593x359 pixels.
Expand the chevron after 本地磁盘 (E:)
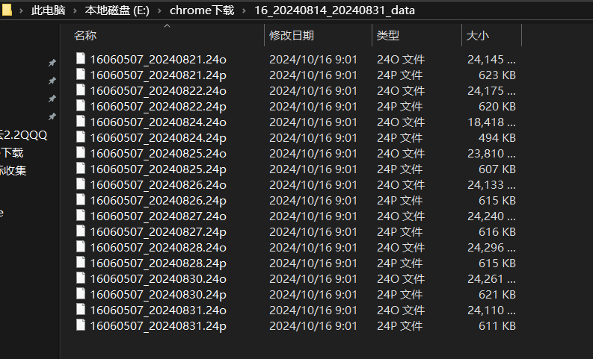(159, 10)
